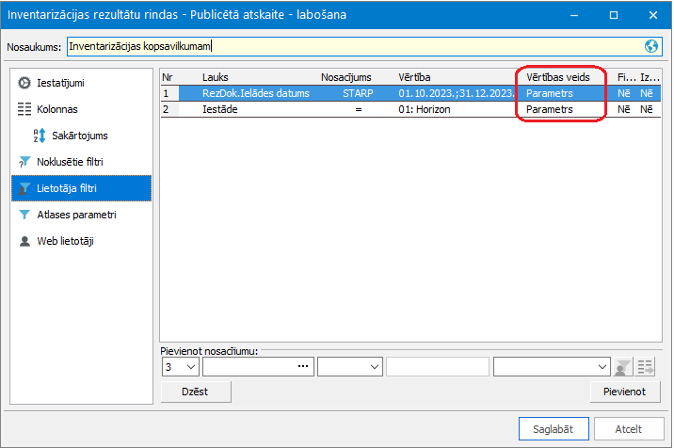
Task: Click the value cell 01: Horizon
Action: [425, 109]
